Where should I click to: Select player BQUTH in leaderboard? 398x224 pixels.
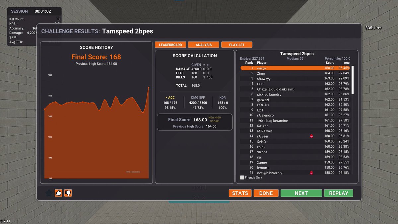pyautogui.click(x=296, y=105)
